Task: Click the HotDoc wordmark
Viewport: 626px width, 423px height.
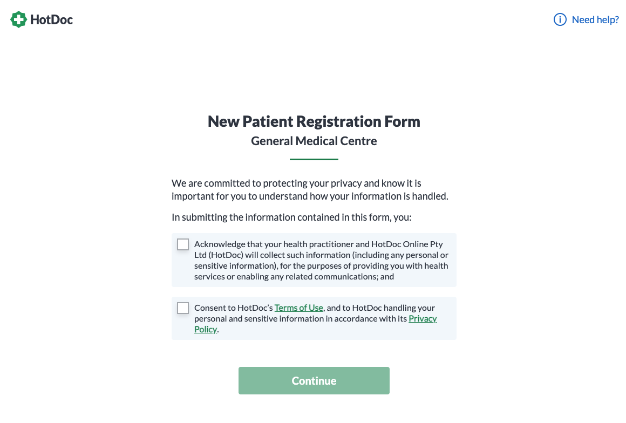Action: pyautogui.click(x=52, y=19)
